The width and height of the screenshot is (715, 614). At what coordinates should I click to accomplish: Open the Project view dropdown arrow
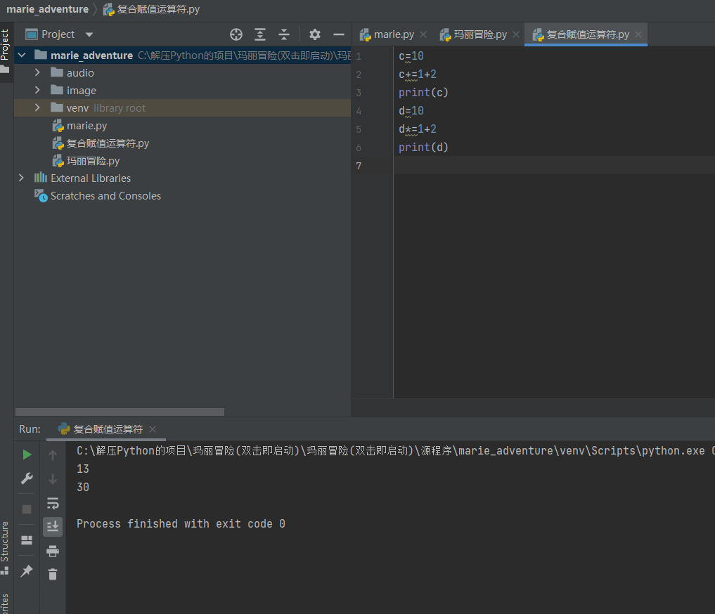[x=89, y=34]
